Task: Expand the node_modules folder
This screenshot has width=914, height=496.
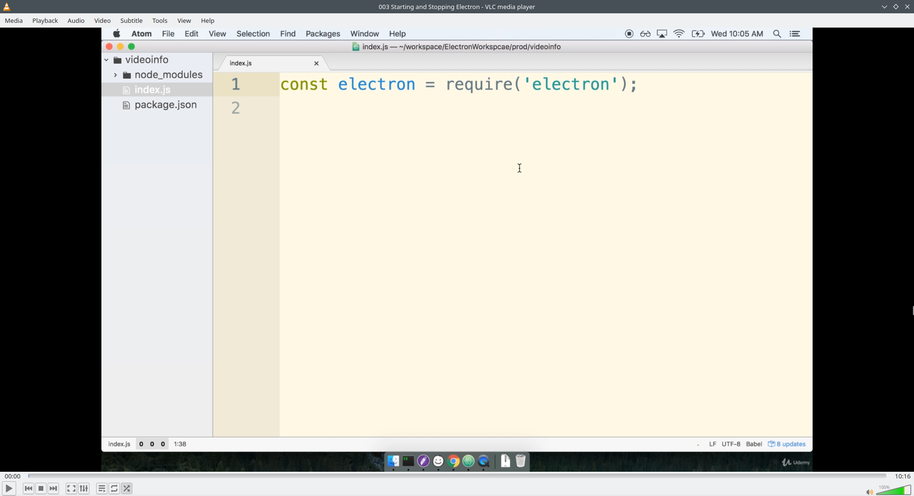Action: point(115,75)
